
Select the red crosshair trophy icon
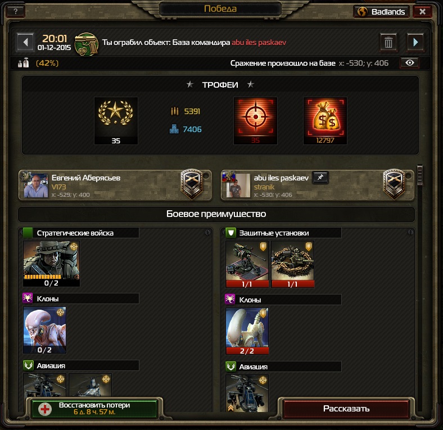click(255, 121)
